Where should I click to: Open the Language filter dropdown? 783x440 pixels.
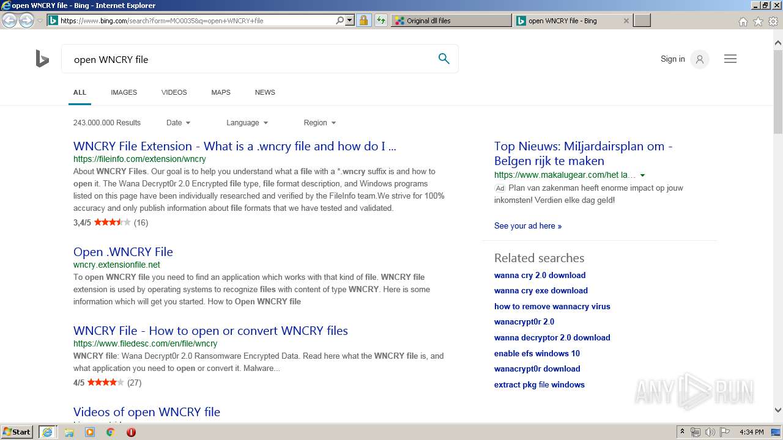point(247,123)
